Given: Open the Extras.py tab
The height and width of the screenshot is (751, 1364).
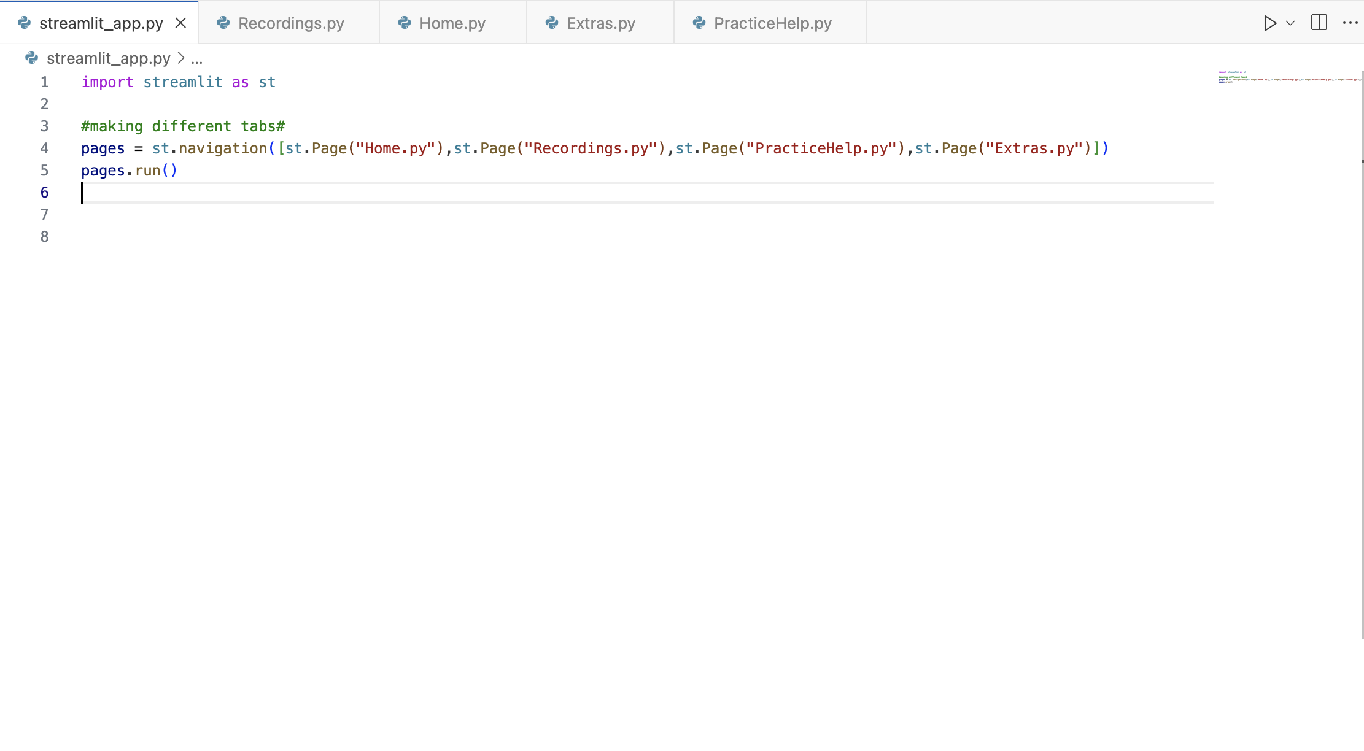Looking at the screenshot, I should point(600,23).
